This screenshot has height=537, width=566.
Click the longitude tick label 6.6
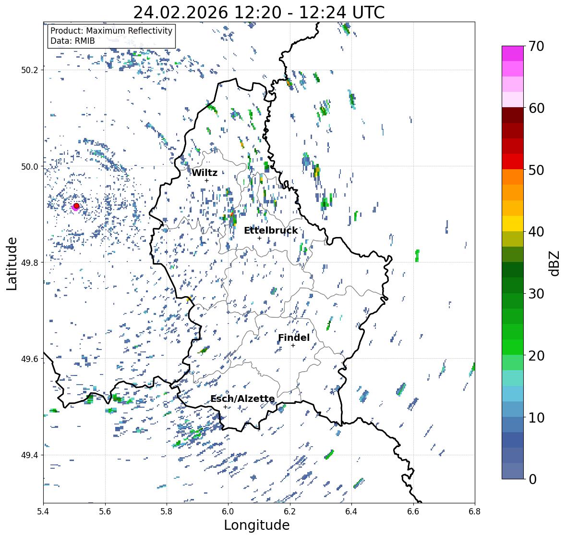click(x=413, y=512)
